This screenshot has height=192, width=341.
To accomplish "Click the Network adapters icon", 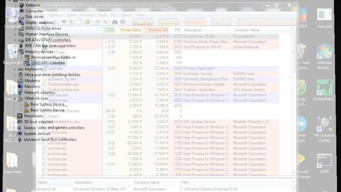I will pyautogui.click(x=20, y=92).
